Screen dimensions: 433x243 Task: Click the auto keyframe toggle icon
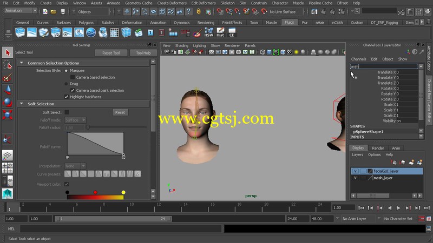[422, 219]
